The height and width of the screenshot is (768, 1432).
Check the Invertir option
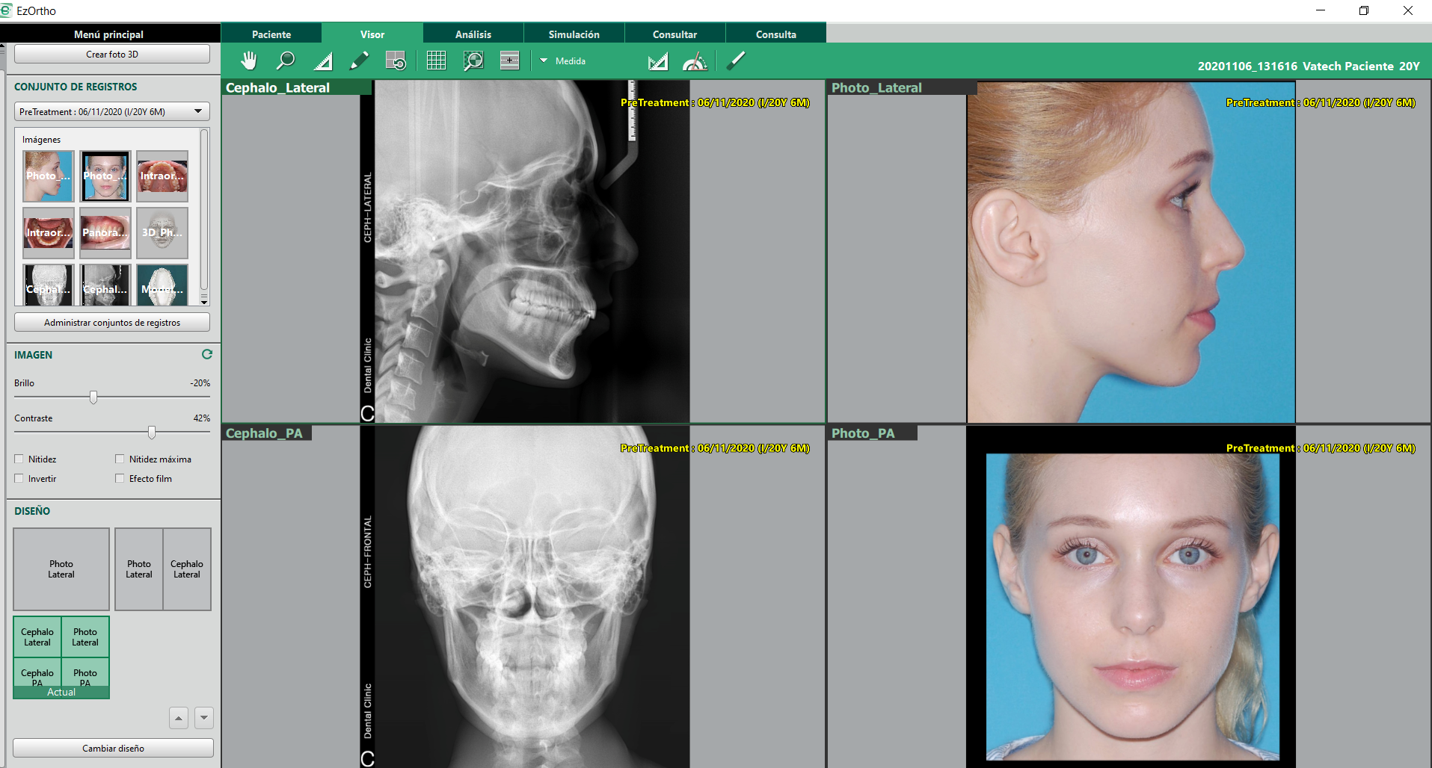(x=19, y=479)
